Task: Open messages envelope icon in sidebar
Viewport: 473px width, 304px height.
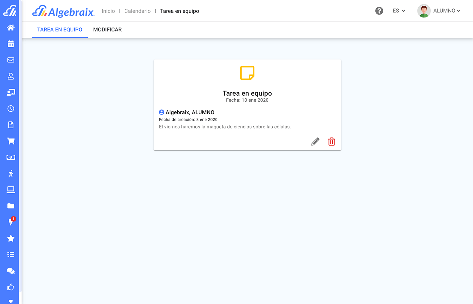Action: click(x=11, y=60)
